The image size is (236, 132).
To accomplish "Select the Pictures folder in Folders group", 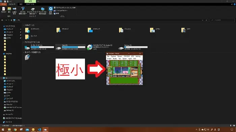I will click(x=155, y=30).
